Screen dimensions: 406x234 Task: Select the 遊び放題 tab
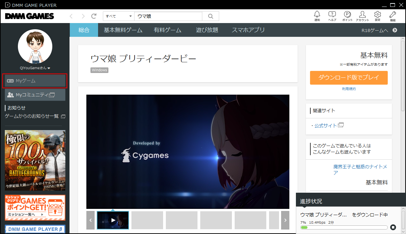click(x=207, y=30)
